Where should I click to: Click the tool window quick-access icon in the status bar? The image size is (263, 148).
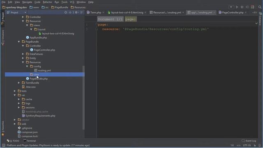[x=3, y=145]
